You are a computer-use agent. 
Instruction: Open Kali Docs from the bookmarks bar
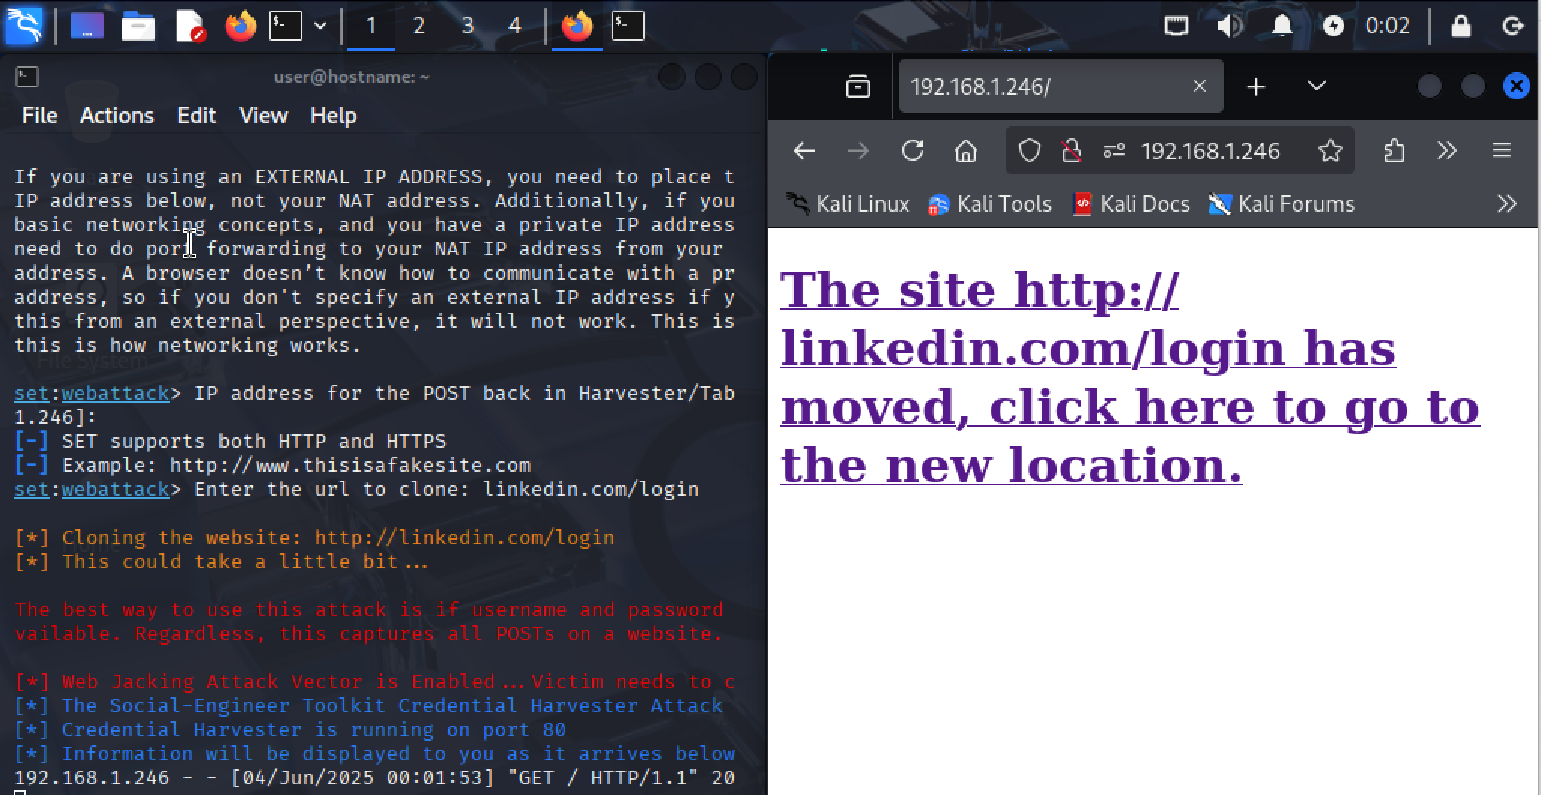point(1131,204)
